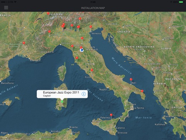Tap the Cagliari subtitle in the callout

click(47, 96)
